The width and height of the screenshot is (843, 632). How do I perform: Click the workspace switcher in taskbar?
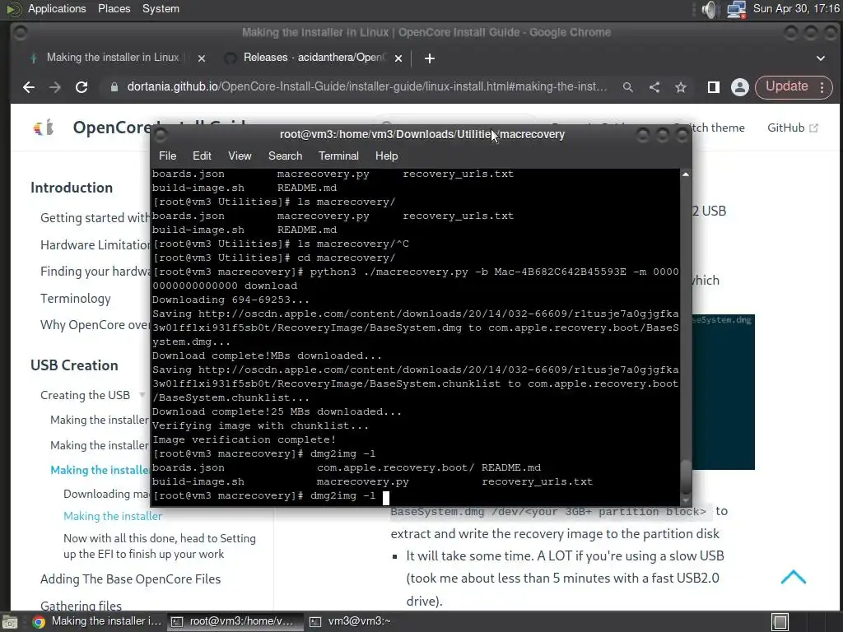point(780,622)
